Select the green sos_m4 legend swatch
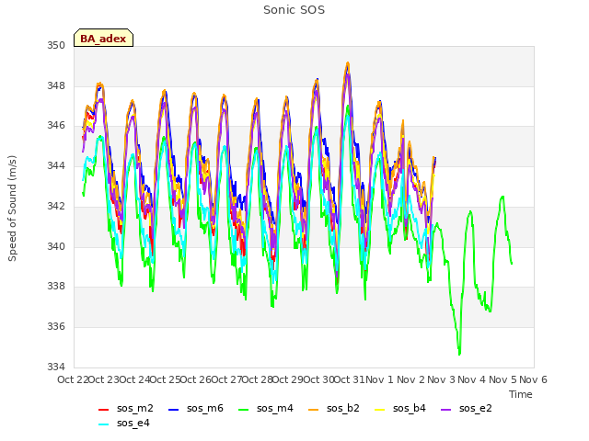The height and width of the screenshot is (441, 589). coord(243,410)
